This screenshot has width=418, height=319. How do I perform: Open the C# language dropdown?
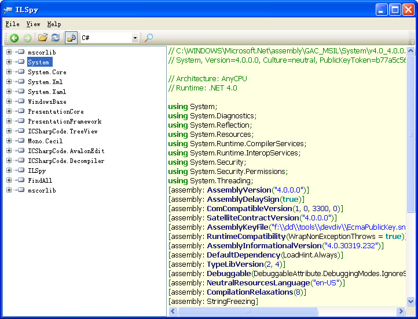click(x=135, y=38)
